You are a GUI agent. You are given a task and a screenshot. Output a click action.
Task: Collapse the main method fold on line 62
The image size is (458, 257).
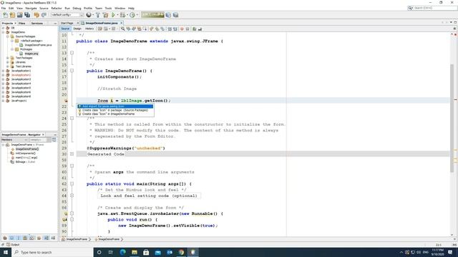(x=72, y=184)
